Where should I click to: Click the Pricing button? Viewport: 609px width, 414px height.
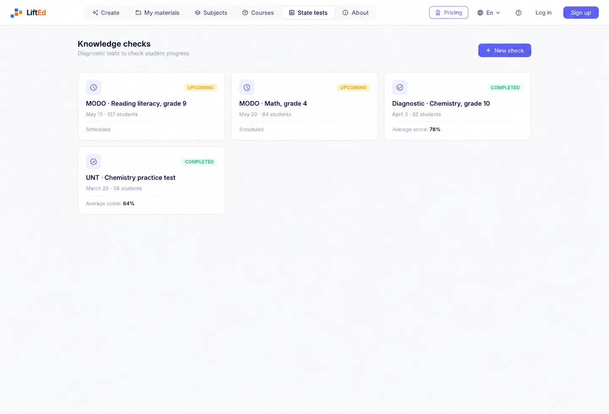pyautogui.click(x=449, y=13)
